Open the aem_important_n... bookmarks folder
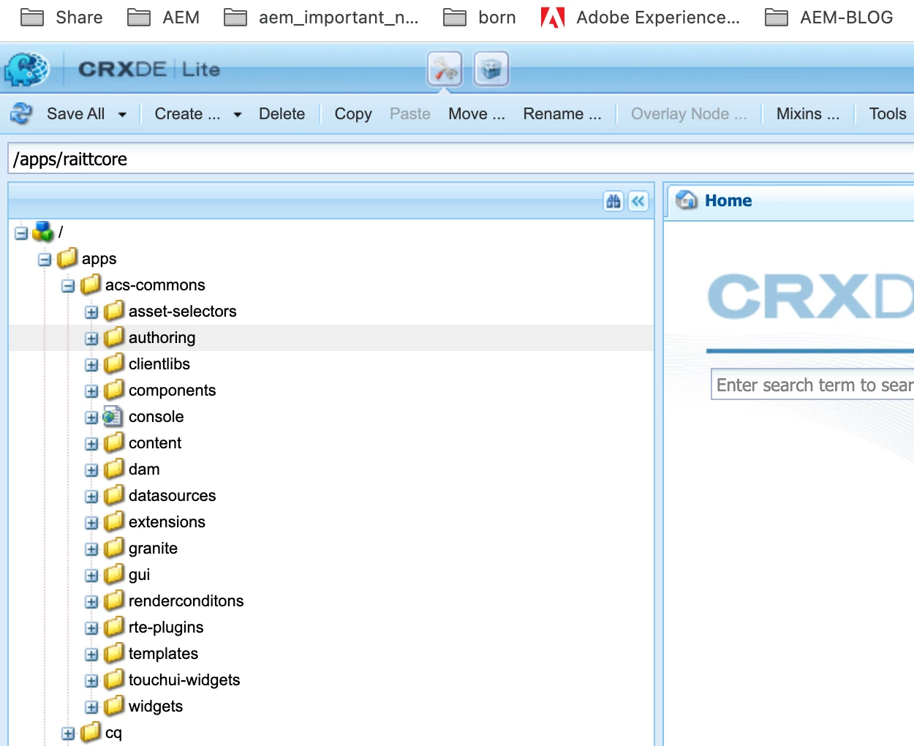The width and height of the screenshot is (914, 746). click(322, 18)
